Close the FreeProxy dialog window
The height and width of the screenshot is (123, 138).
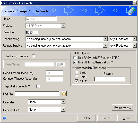click(135, 3)
